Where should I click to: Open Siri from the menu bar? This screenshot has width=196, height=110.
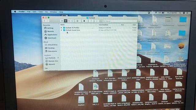coord(184,13)
